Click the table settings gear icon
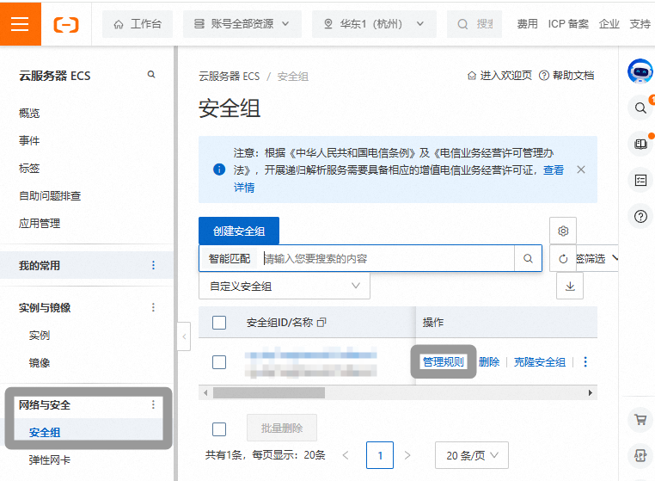 [x=563, y=231]
